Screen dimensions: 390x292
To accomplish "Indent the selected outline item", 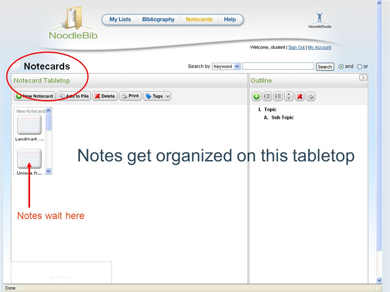I will pyautogui.click(x=278, y=97).
